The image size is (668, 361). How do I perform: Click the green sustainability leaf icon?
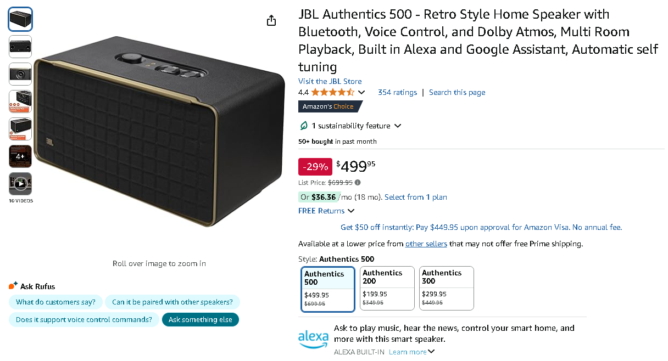pyautogui.click(x=303, y=126)
